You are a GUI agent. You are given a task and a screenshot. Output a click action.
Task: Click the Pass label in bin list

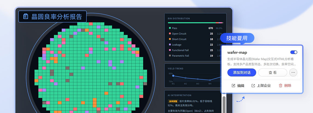pos(174,28)
